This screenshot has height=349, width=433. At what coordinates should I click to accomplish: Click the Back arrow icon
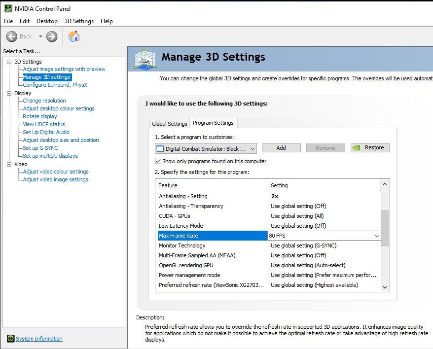(x=12, y=36)
